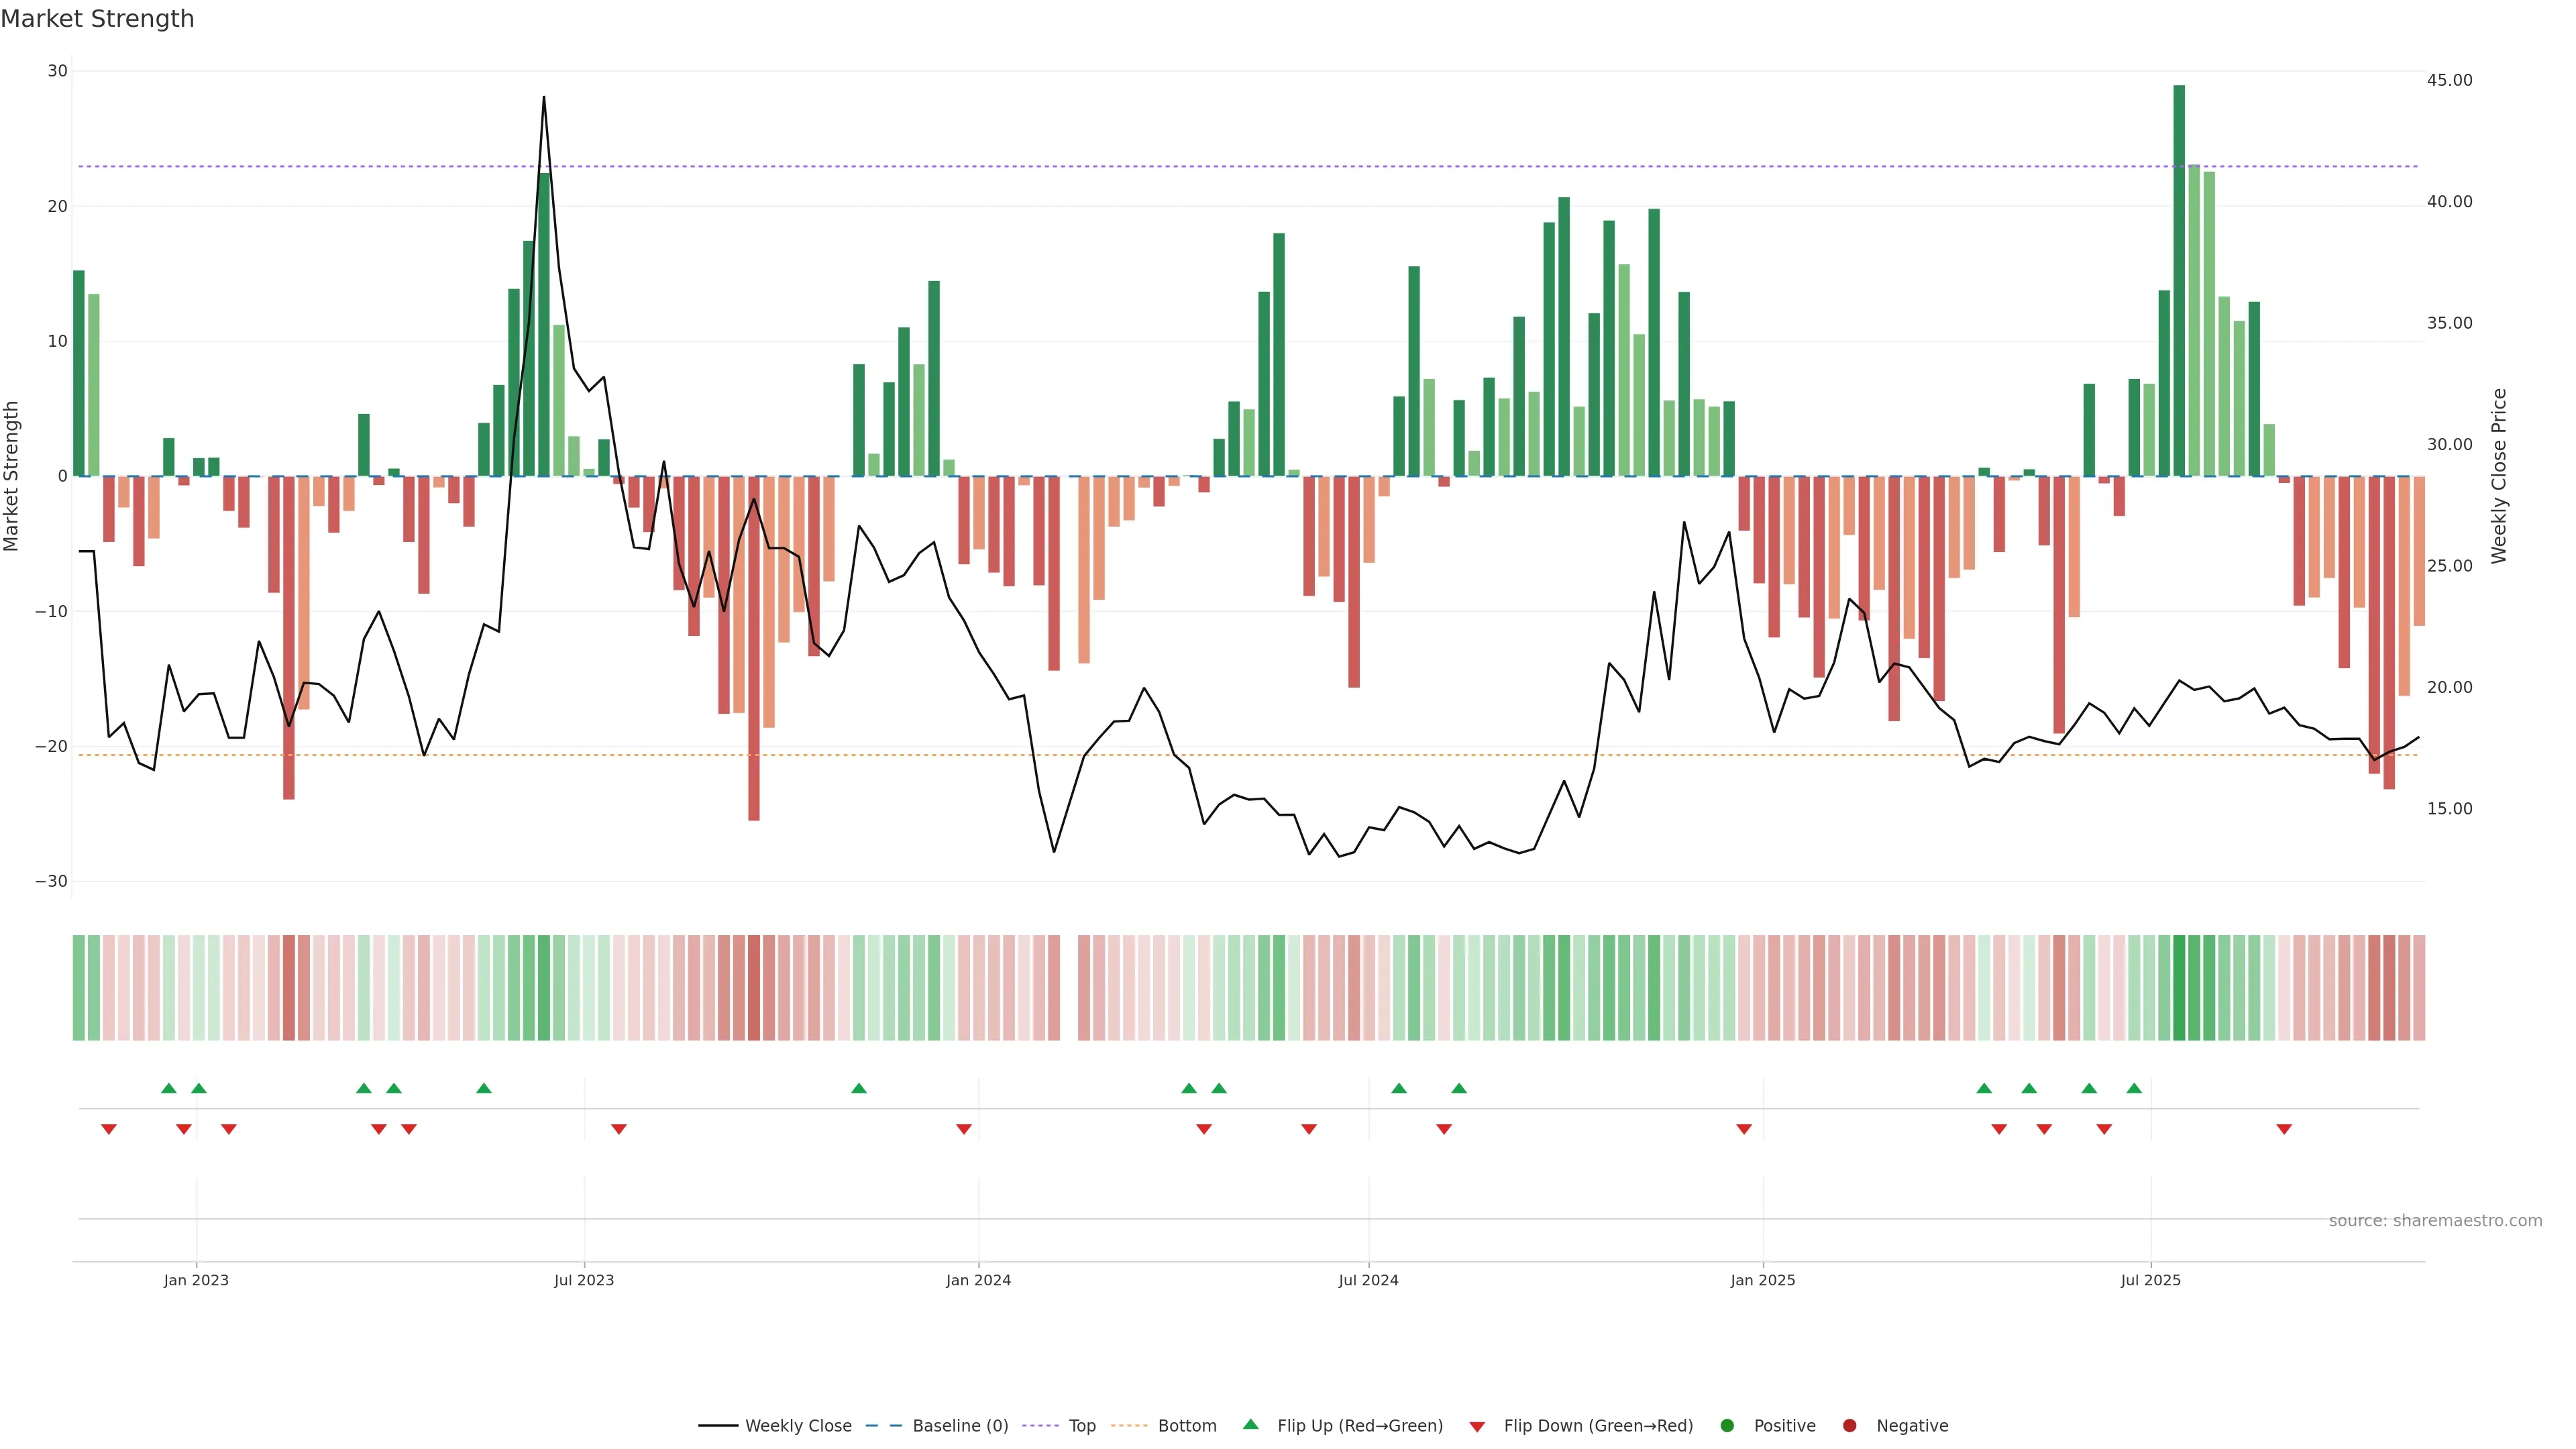Click the tallest green bar near Jul 2025
The image size is (2576, 1449).
click(2179, 280)
